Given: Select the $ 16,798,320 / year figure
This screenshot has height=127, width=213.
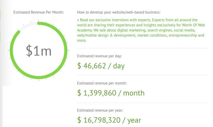Looking at the screenshot, I should coord(109,120).
